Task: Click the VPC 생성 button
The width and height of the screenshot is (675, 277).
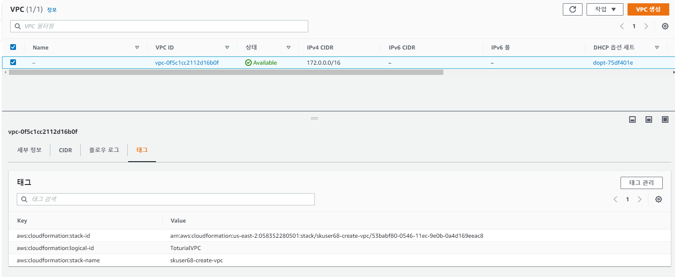Action: click(648, 9)
